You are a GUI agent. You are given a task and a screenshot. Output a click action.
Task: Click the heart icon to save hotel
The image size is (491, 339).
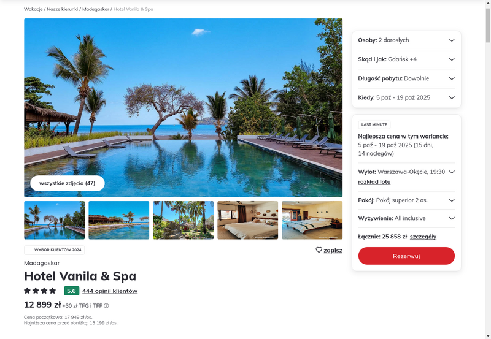pos(319,250)
